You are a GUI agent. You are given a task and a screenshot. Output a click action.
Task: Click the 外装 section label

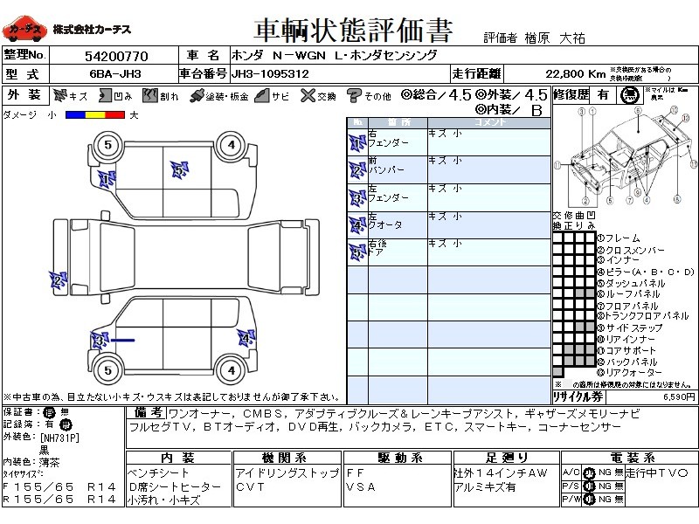pyautogui.click(x=25, y=95)
